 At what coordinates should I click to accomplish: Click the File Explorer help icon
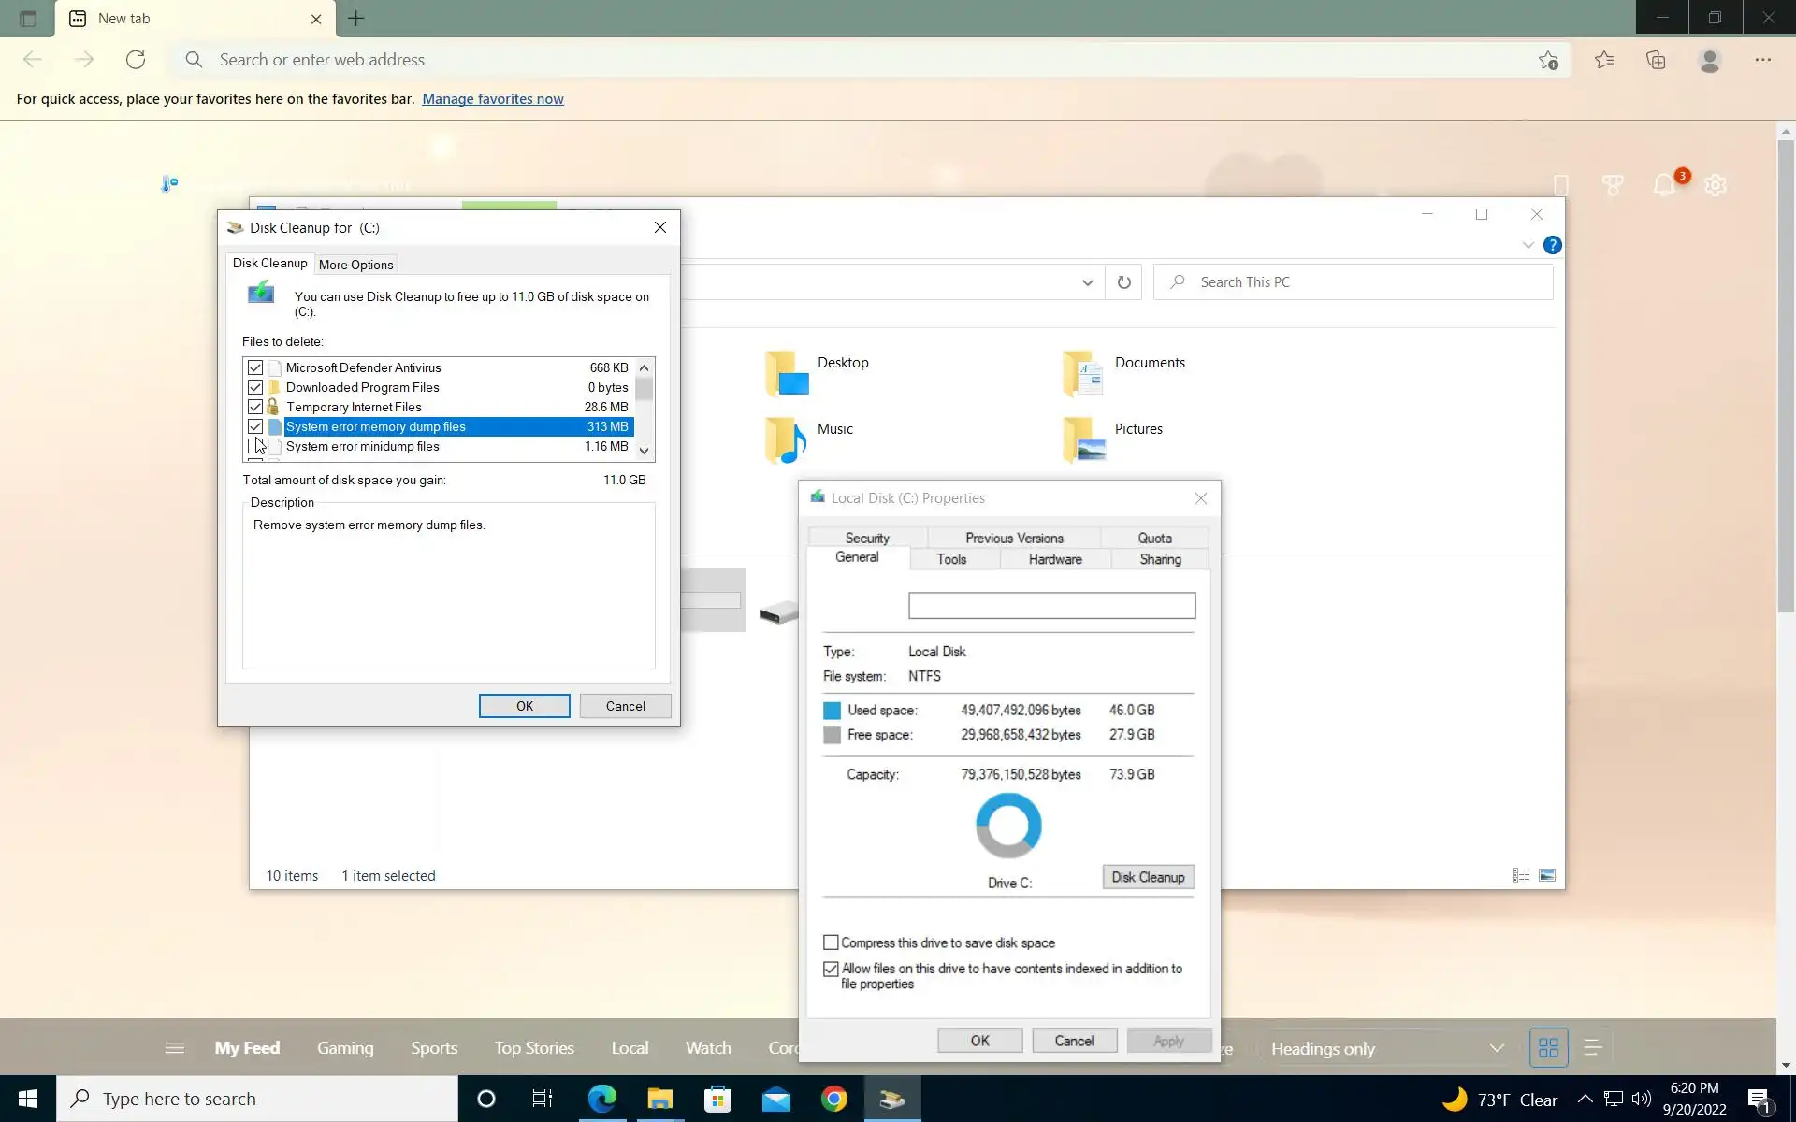pos(1552,245)
